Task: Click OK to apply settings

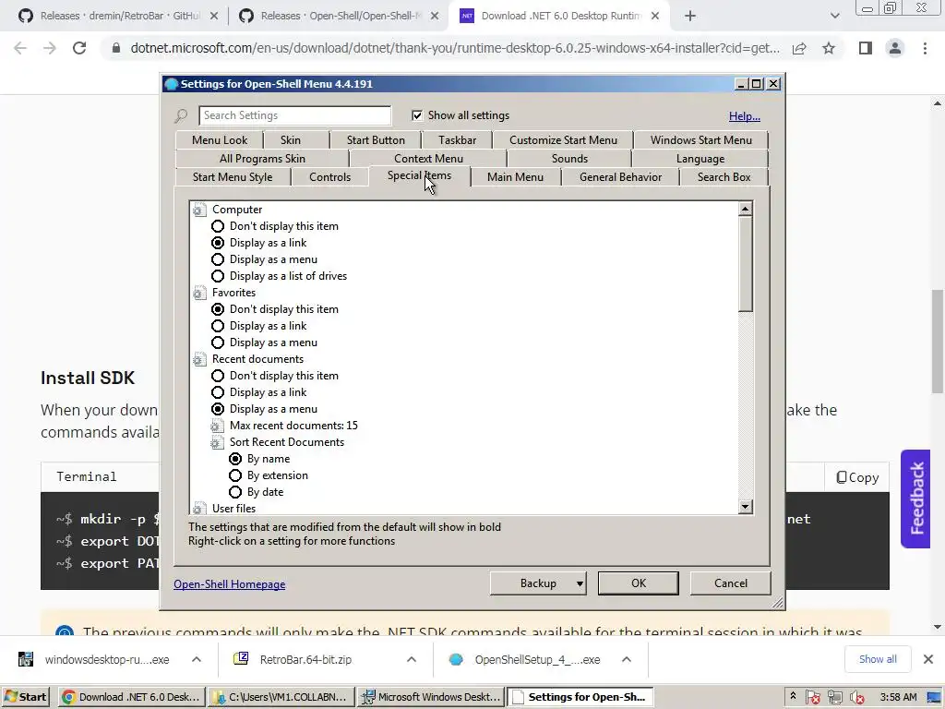Action: (639, 583)
